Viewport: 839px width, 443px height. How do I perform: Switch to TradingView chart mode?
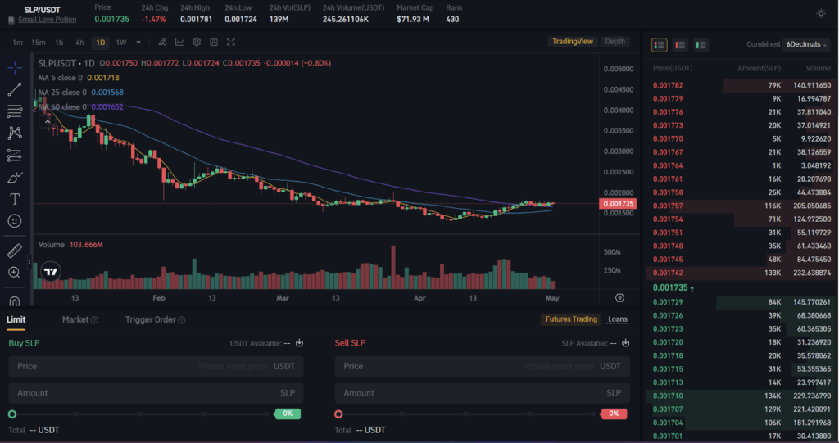(x=573, y=42)
